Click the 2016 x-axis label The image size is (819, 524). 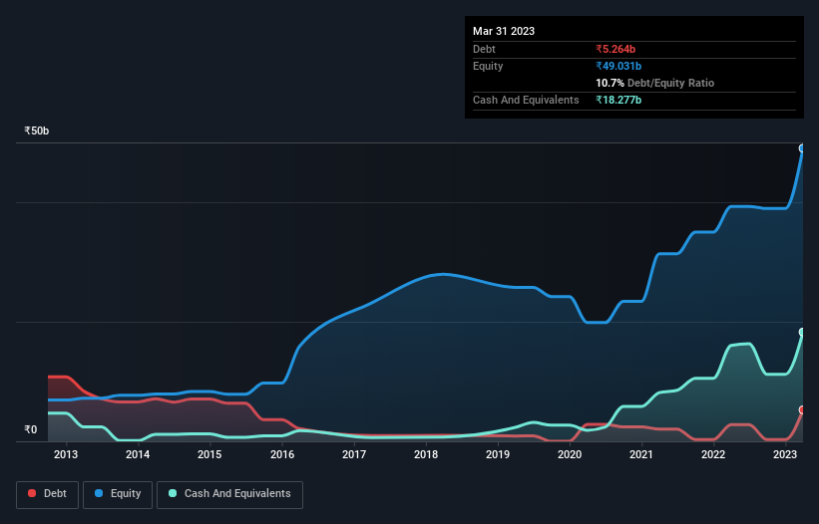(282, 454)
